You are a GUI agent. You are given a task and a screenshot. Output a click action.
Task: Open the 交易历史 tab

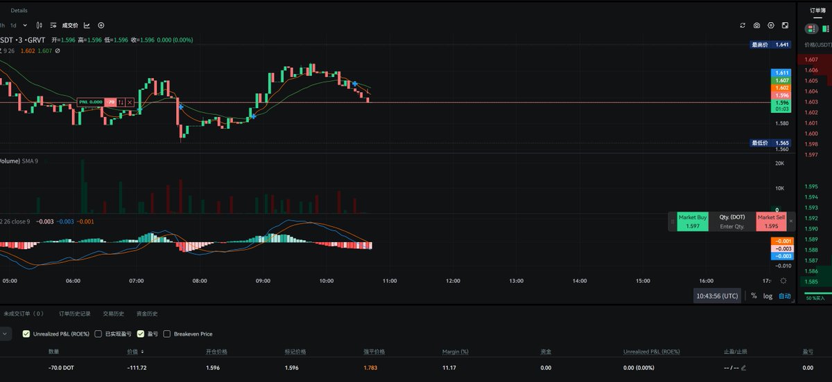pyautogui.click(x=113, y=313)
